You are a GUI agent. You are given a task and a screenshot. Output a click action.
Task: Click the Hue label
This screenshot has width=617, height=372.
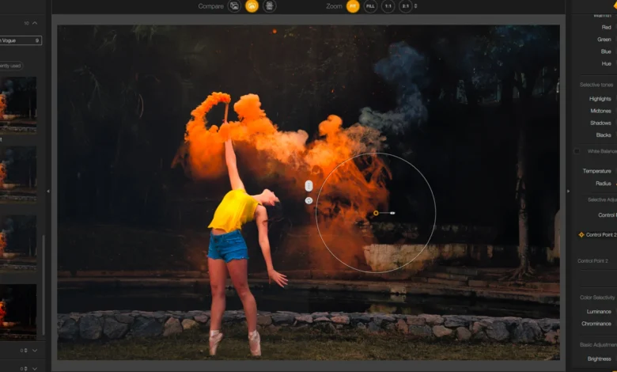point(607,64)
